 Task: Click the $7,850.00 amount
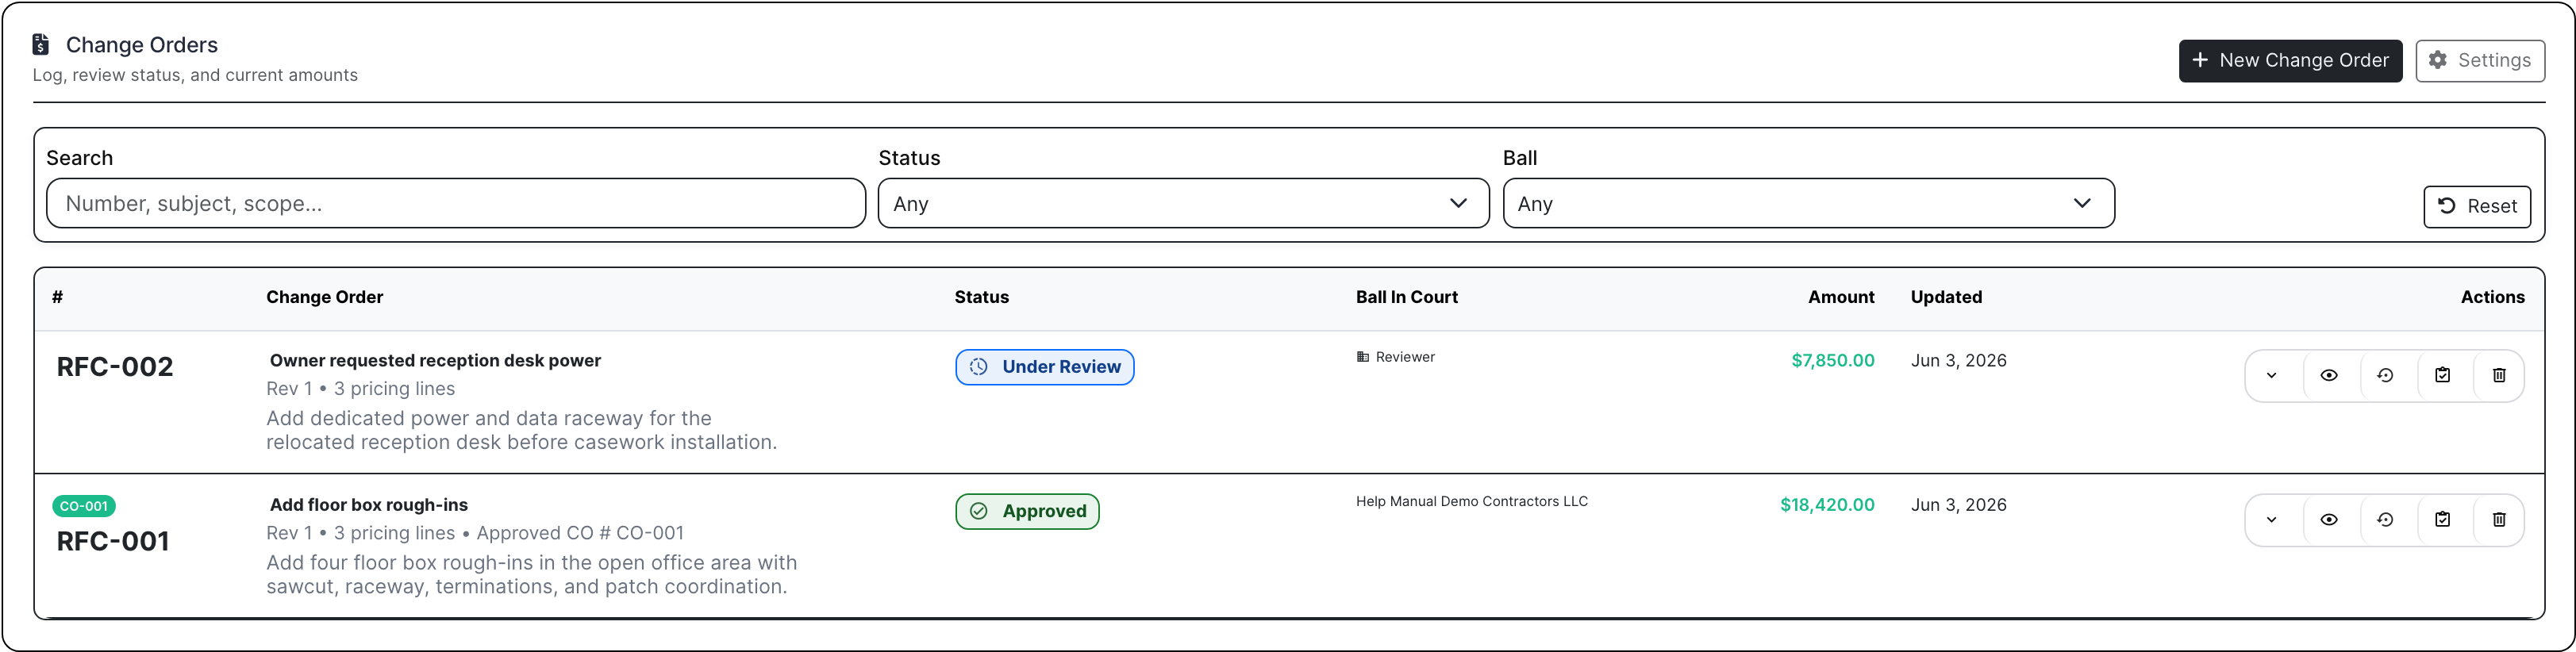pyautogui.click(x=1832, y=360)
